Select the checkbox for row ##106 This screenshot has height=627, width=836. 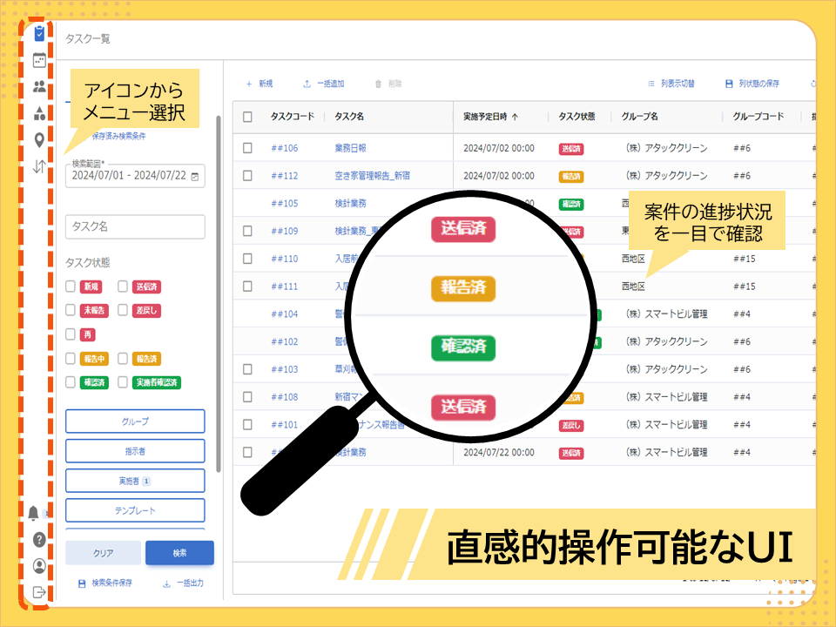click(247, 148)
